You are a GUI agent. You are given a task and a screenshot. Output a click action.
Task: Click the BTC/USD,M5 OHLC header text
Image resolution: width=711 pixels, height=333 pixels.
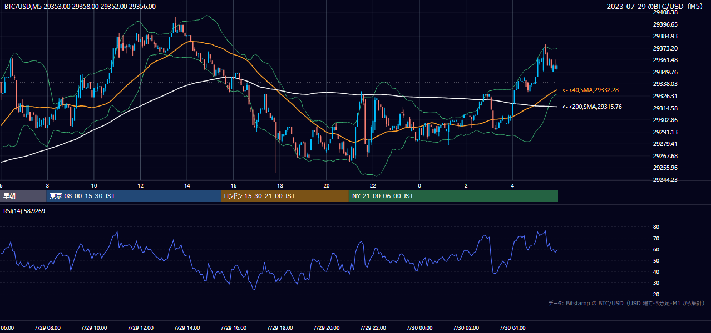pyautogui.click(x=80, y=7)
